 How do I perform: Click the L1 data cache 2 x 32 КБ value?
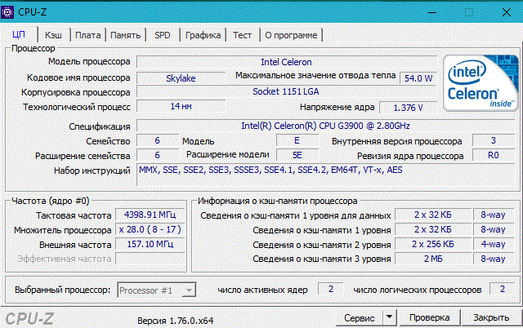pos(433,215)
